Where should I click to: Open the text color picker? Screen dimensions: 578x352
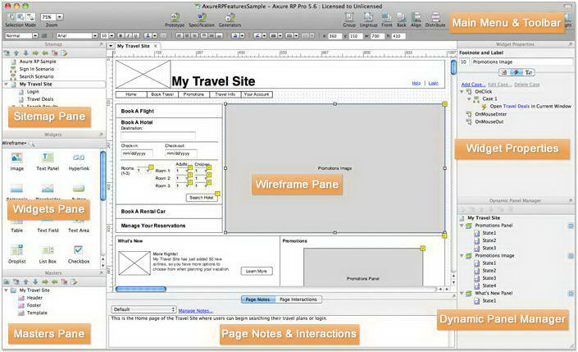(150, 36)
